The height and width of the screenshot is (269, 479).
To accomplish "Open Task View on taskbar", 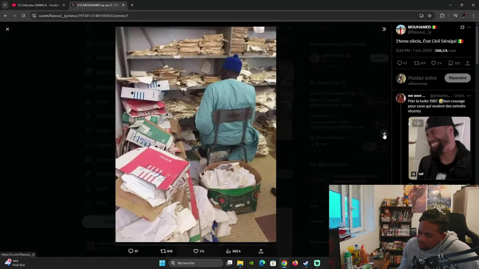I will (x=229, y=263).
